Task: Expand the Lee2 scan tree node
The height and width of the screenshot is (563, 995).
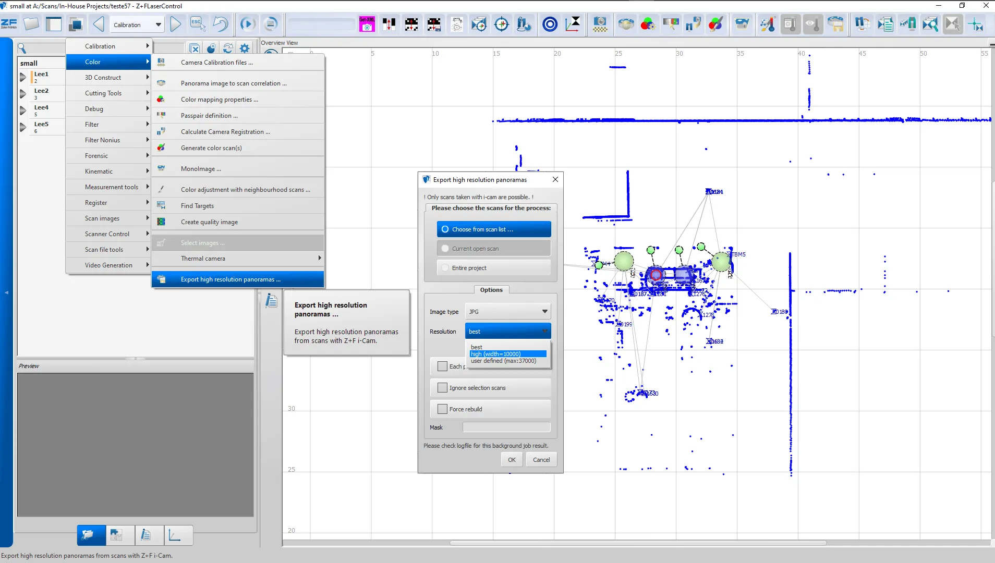Action: [x=23, y=94]
